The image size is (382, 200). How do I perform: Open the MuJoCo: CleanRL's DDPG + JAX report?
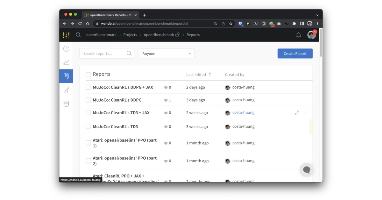click(123, 87)
